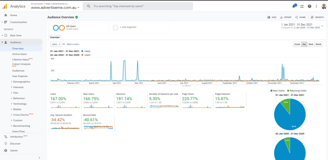
Task: Click the blue 2021 Users legend dot
Action: coord(82,51)
